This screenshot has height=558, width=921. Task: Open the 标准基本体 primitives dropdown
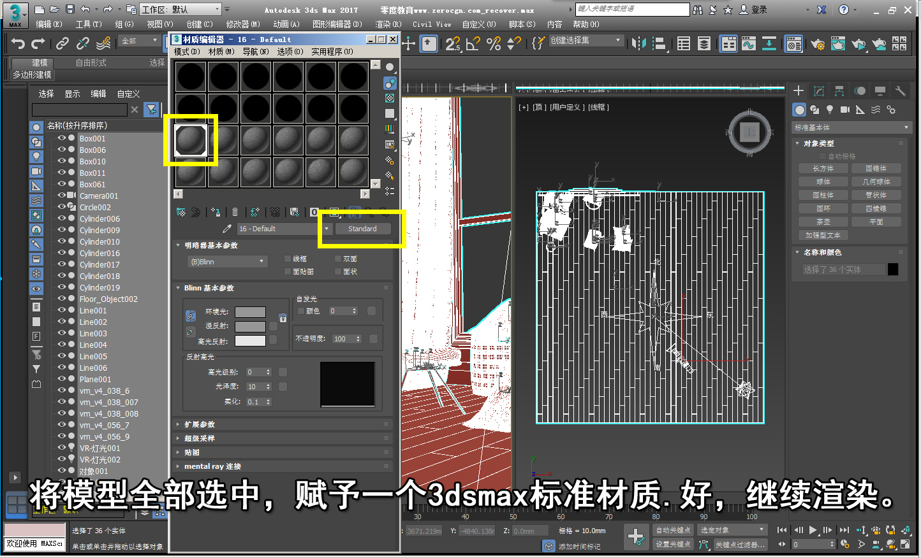tap(851, 127)
